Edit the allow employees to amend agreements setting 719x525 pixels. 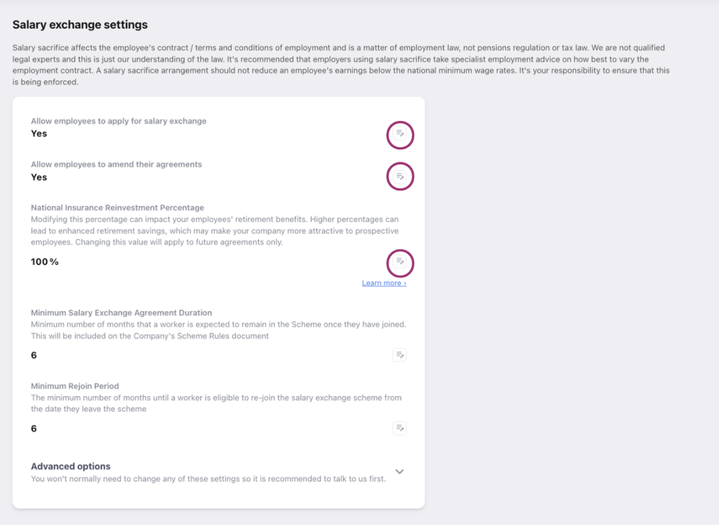coord(400,177)
